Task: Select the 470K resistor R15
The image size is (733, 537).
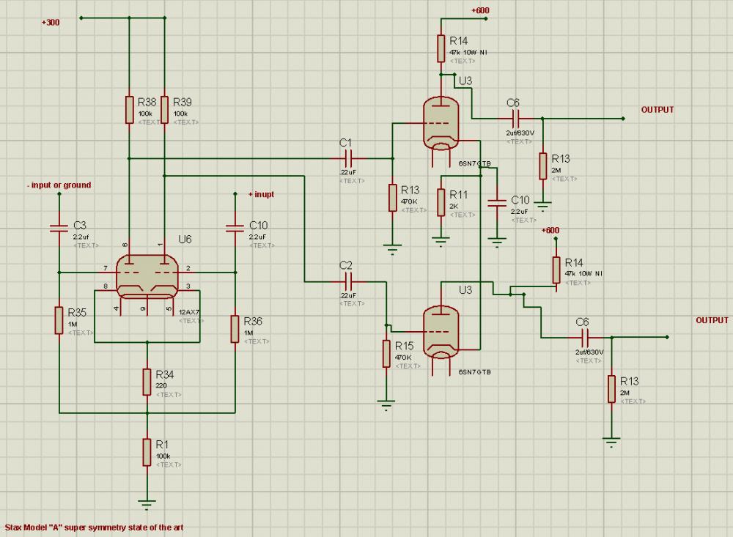Action: 386,353
